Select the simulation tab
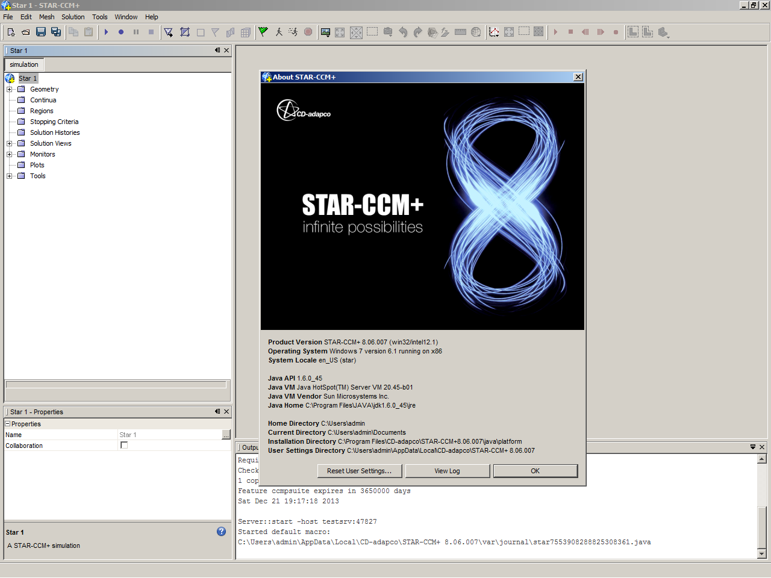771x578 pixels. (24, 64)
